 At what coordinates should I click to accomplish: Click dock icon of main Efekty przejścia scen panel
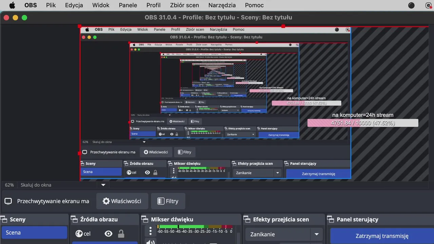248,219
